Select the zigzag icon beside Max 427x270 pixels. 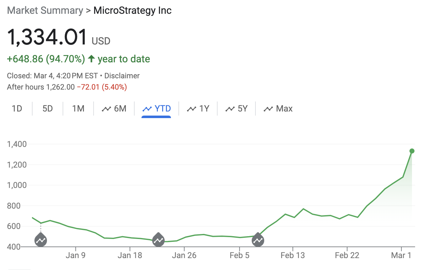click(268, 108)
